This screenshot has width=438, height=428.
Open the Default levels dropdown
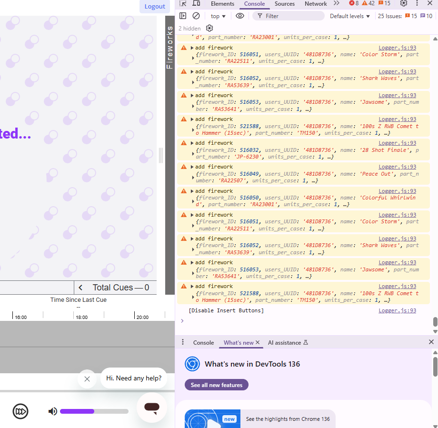tap(349, 16)
